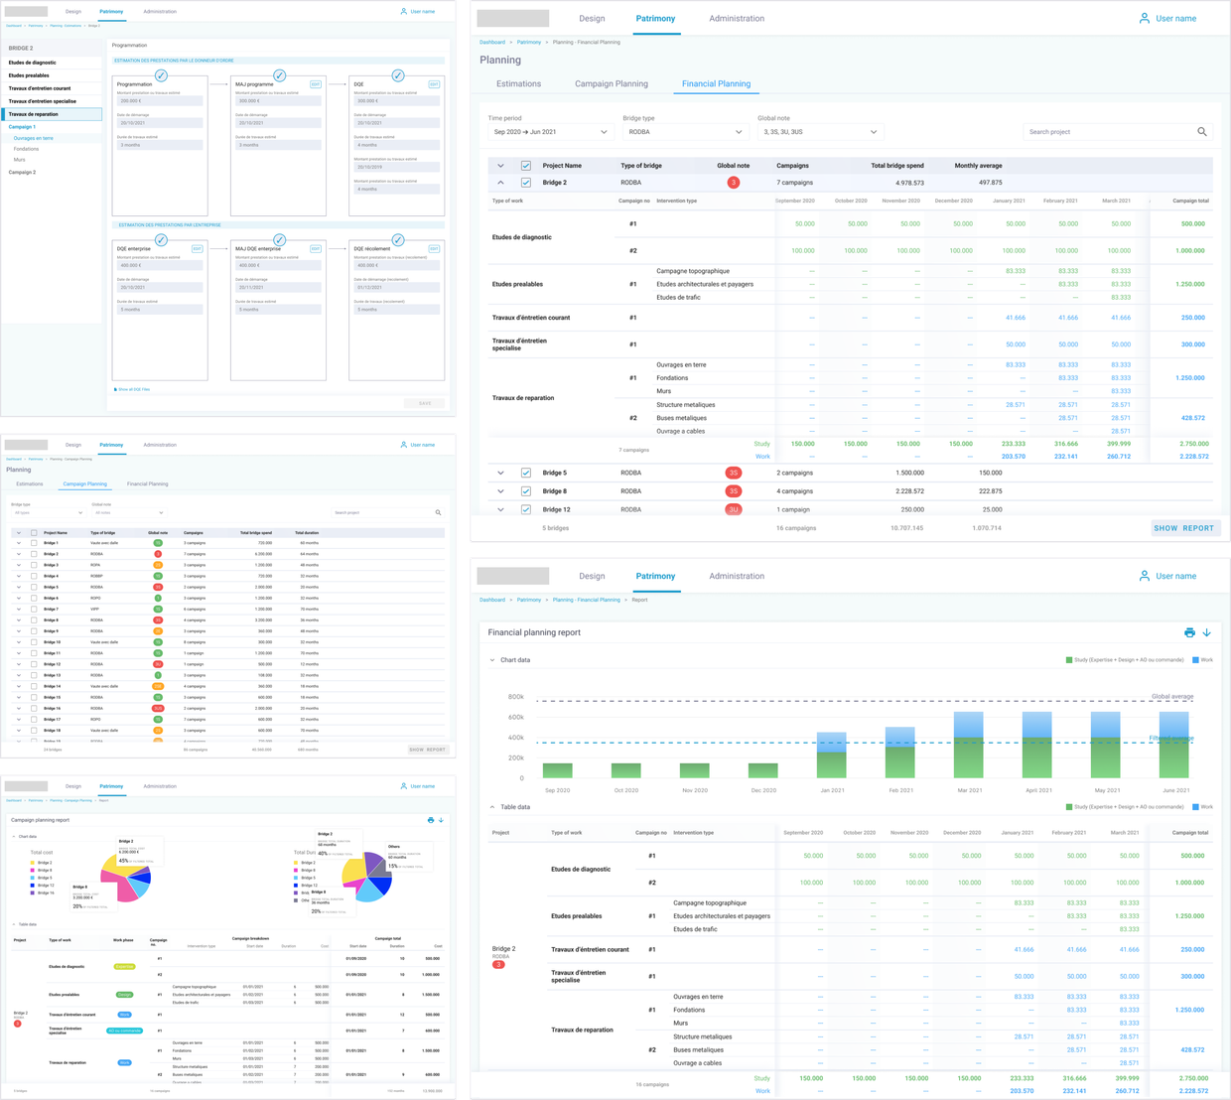Viewport: 1231px width, 1100px height.
Task: Click the checkmark circle above DQE récolement card
Action: coord(397,239)
